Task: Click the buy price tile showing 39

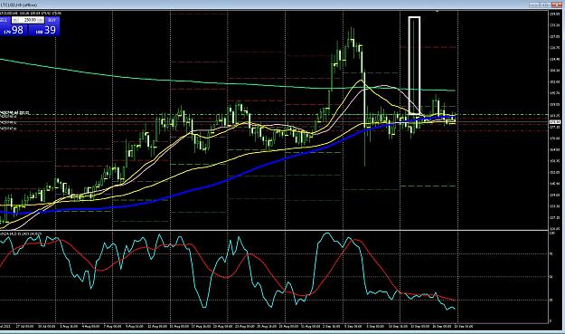Action: 44,30
